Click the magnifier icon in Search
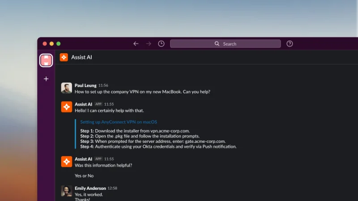 pyautogui.click(x=217, y=44)
